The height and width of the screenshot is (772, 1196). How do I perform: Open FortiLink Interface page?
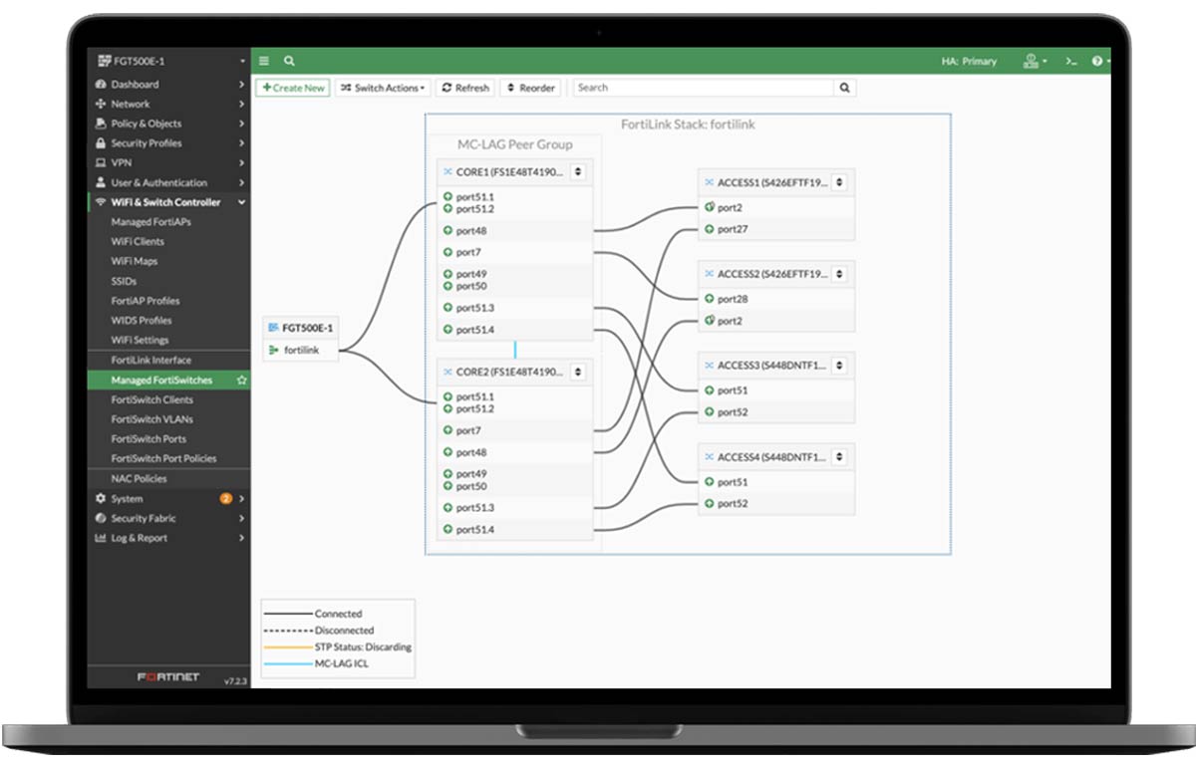click(151, 360)
